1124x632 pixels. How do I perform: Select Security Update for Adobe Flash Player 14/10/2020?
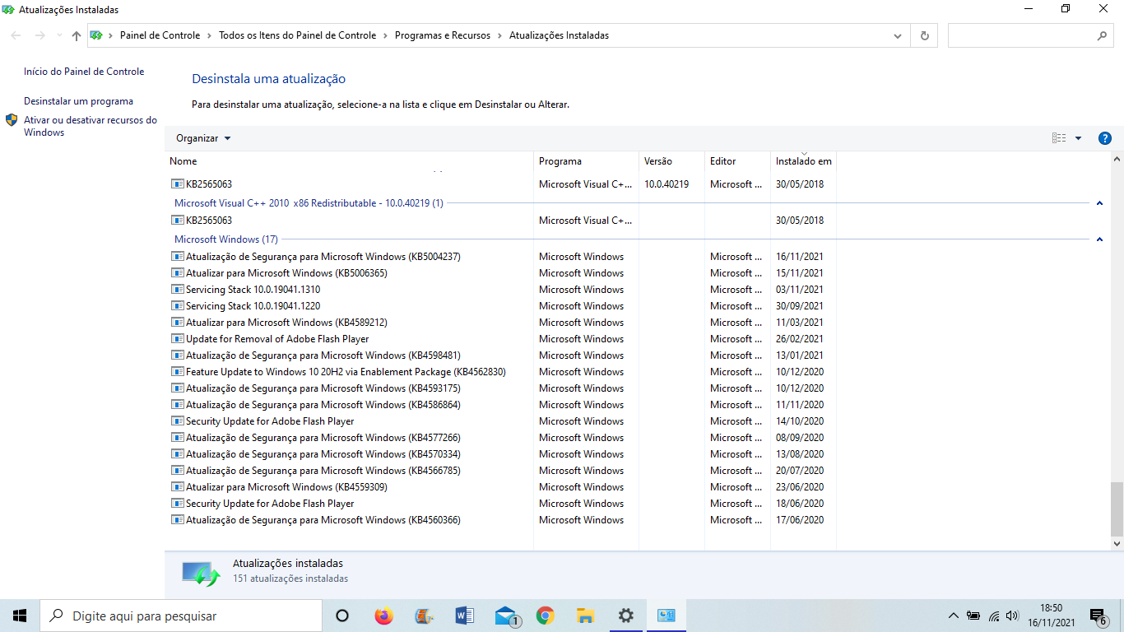coord(270,421)
